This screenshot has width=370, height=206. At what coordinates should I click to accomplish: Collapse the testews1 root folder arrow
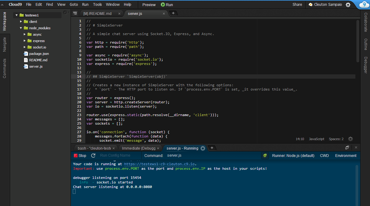coord(16,15)
